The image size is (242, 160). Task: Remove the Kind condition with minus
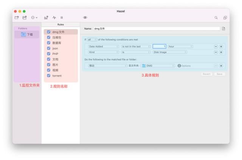pyautogui.click(x=216, y=52)
